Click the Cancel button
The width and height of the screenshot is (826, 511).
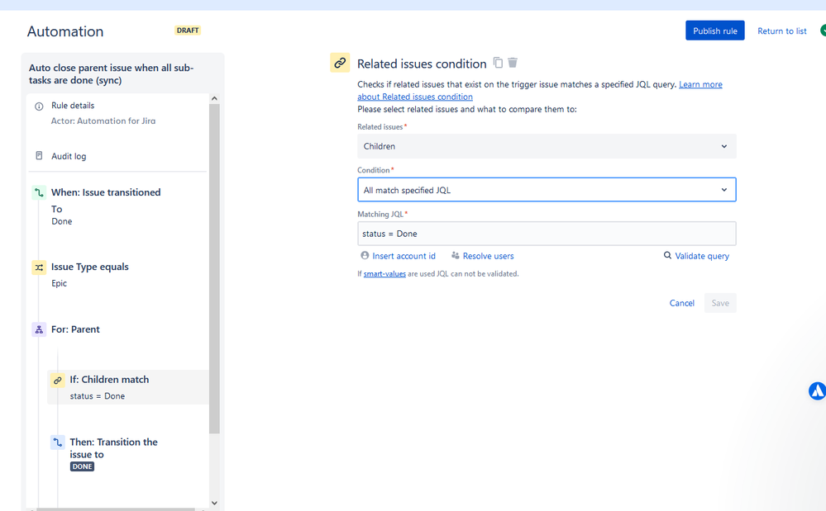pos(681,303)
